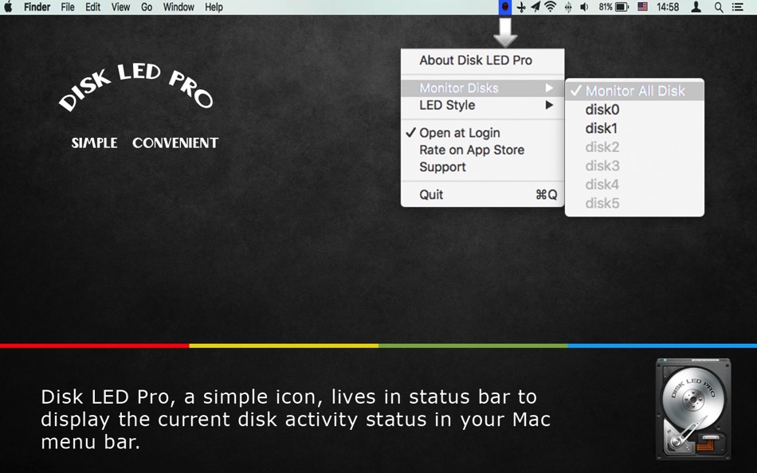Viewport: 757px width, 473px height.
Task: Choose Rate on App Store
Action: click(482, 150)
